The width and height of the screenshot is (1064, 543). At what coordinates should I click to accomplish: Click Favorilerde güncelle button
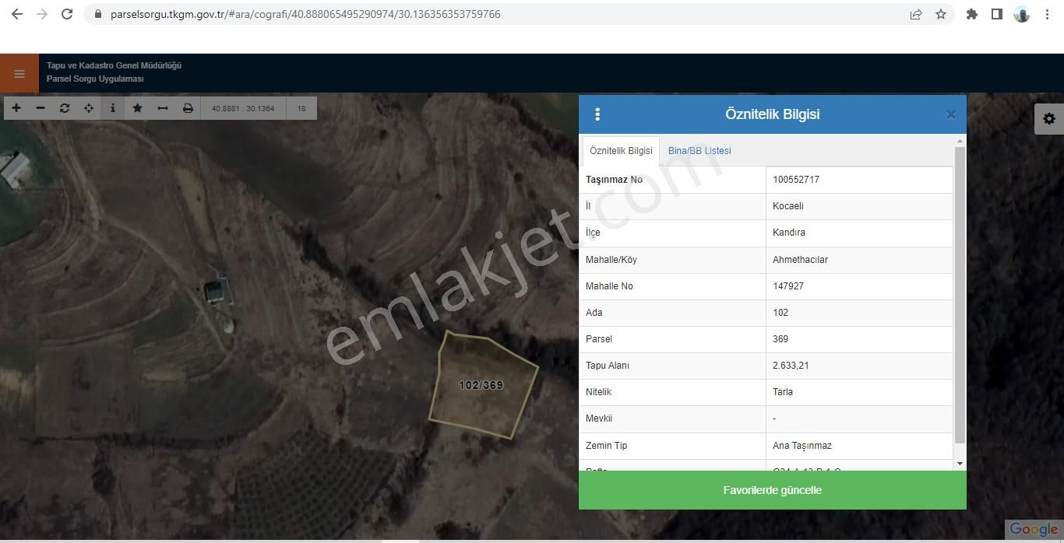tap(772, 490)
